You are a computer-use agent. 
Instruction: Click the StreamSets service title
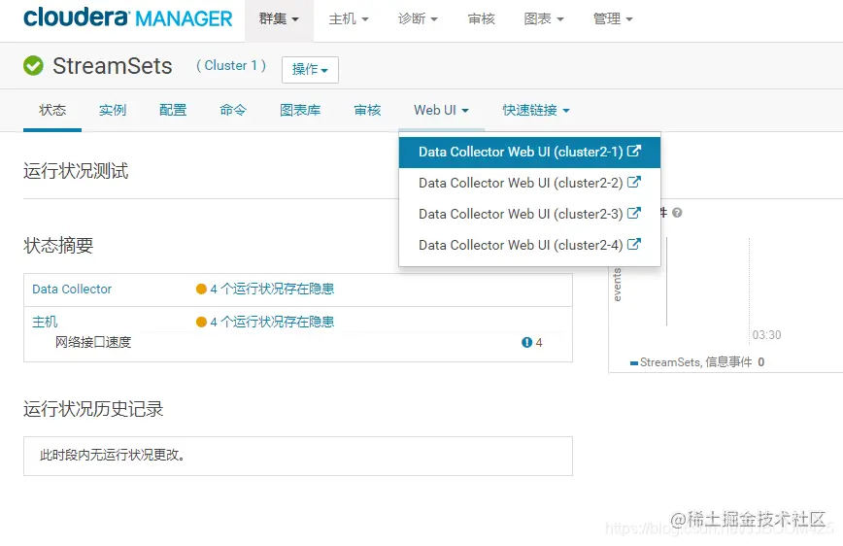113,66
